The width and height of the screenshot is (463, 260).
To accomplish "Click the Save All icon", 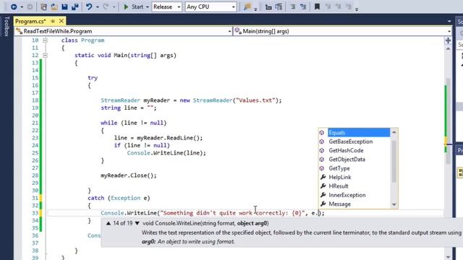I will (x=75, y=6).
